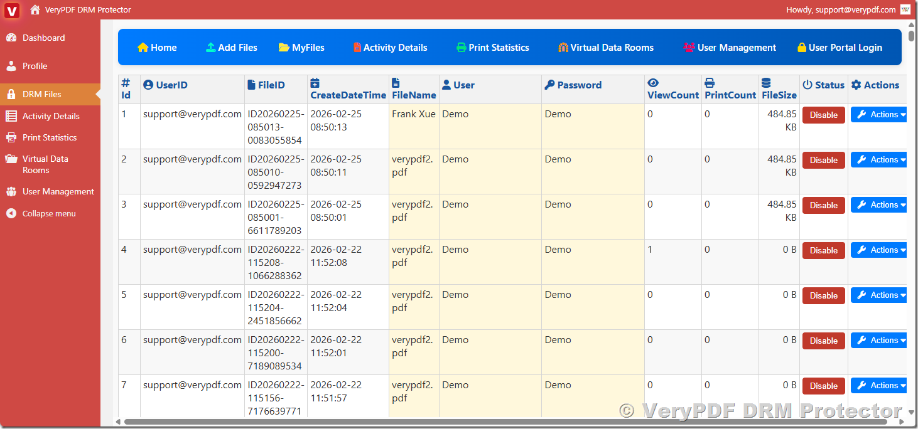The image size is (918, 429).
Task: Open the Add Files page
Action: coord(231,47)
